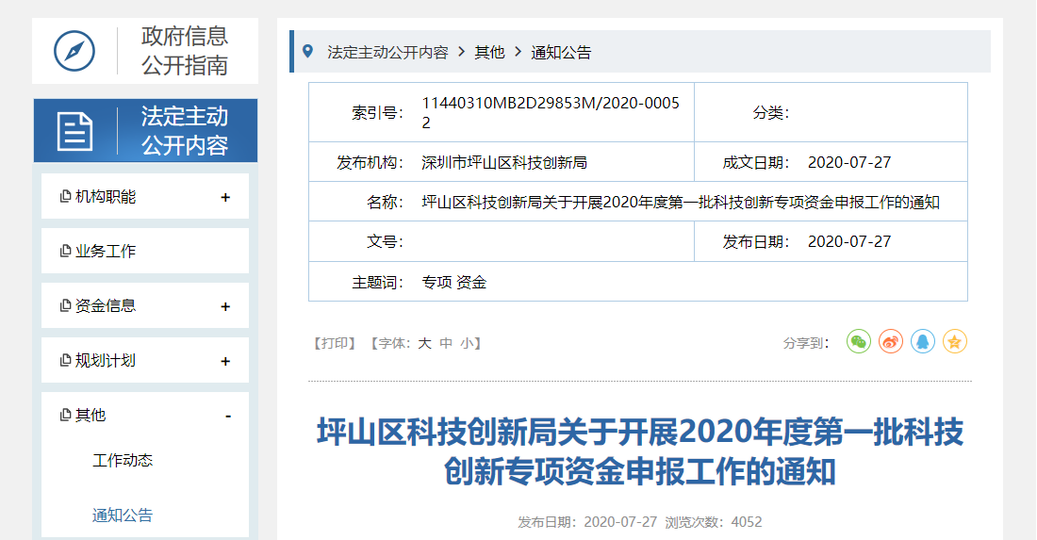Click the publisher 深圳市坪山区科技创新局

504,162
